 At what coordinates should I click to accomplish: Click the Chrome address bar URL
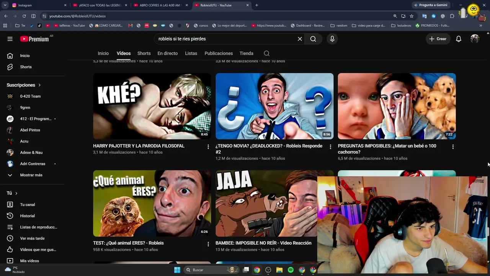77,16
